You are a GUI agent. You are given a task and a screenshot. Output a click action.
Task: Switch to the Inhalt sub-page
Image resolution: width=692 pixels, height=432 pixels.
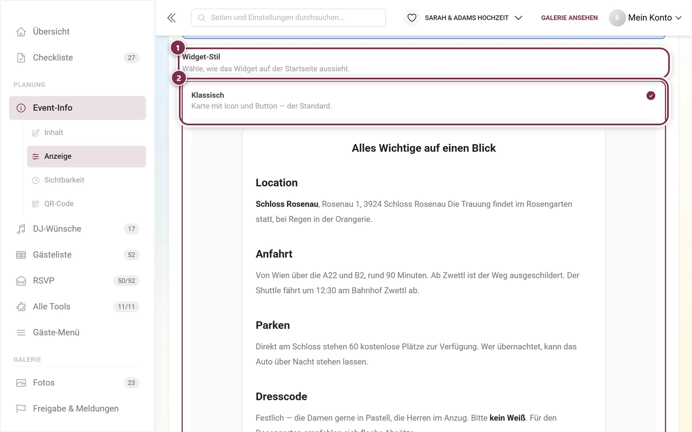coord(86,132)
